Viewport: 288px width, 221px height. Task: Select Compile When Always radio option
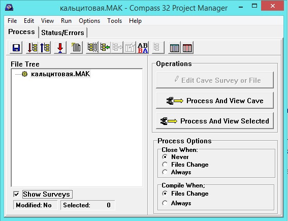(165, 203)
